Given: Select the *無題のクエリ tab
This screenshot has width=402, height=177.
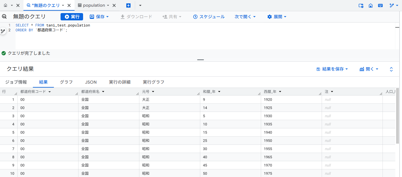Looking at the screenshot, I should coord(46,5).
